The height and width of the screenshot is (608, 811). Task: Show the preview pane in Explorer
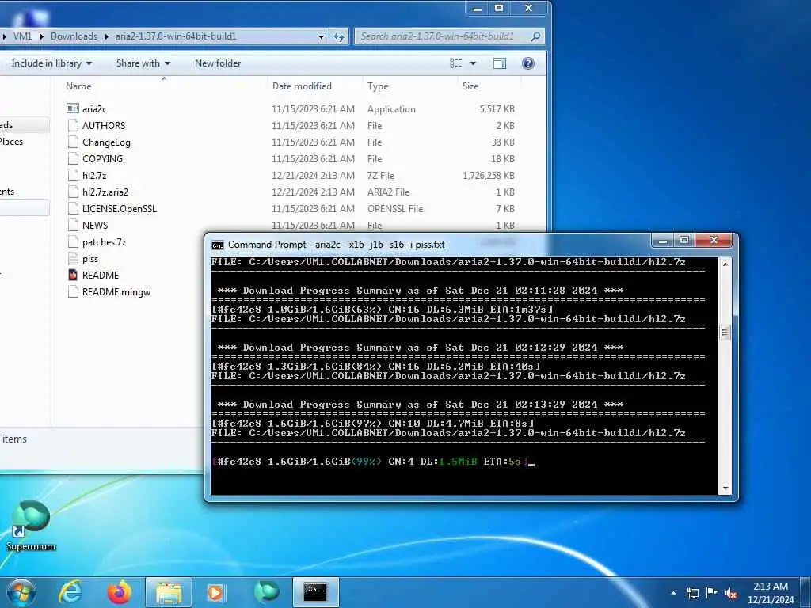[500, 63]
